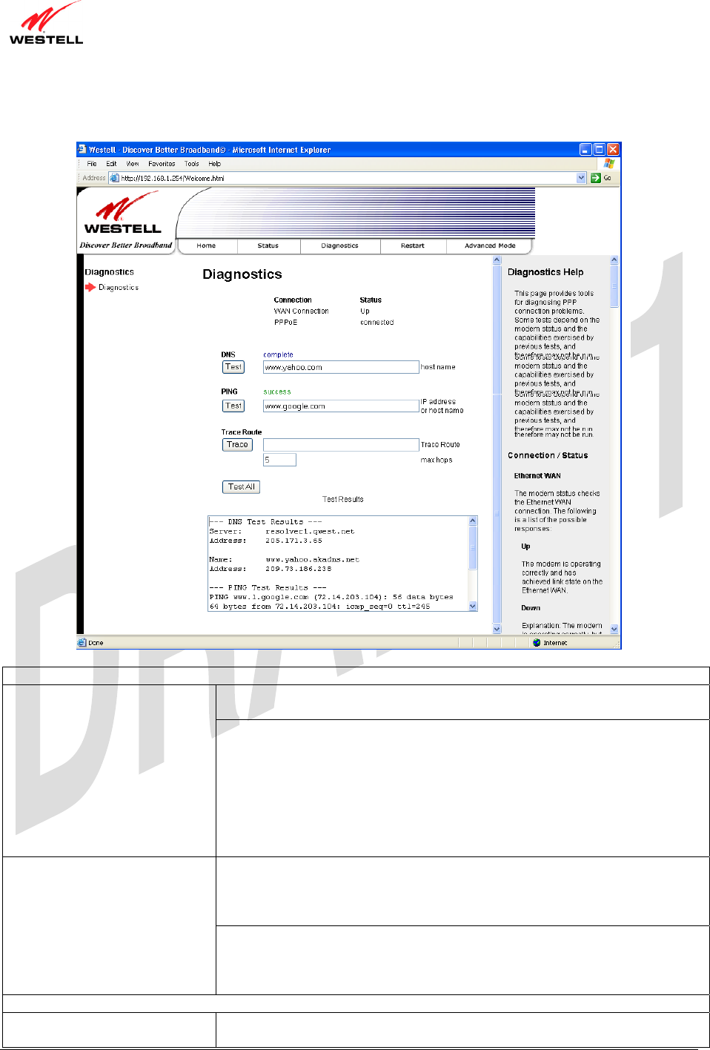This screenshot has height=1050, width=710.
Task: Open the Restart tab
Action: [x=413, y=245]
